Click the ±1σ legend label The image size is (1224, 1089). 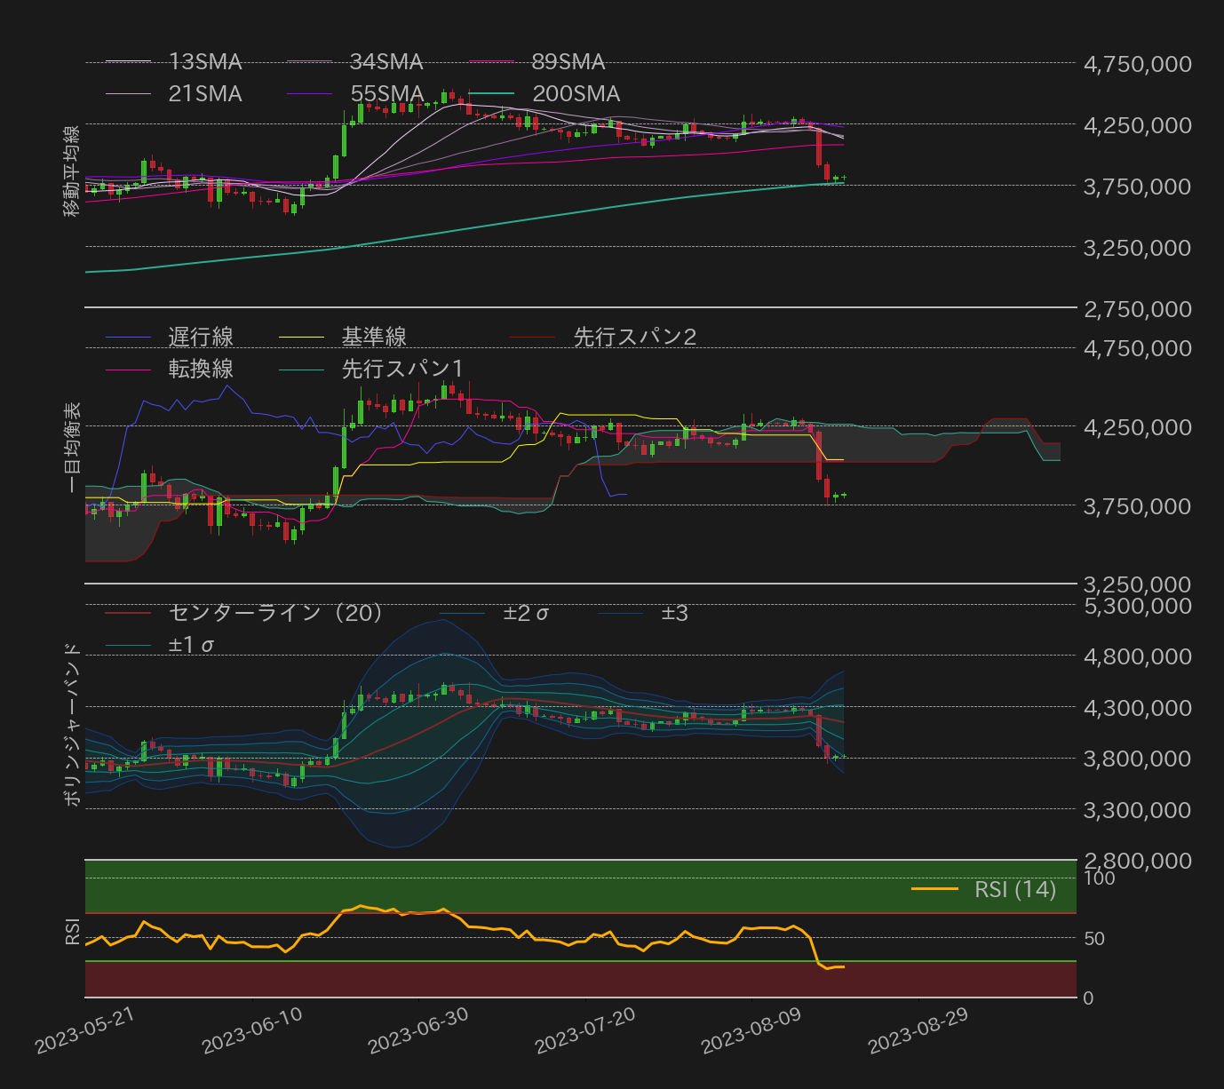point(192,645)
